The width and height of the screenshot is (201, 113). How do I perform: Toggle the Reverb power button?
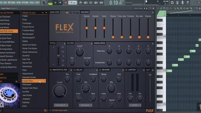coord(100,70)
